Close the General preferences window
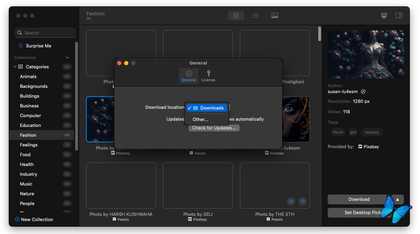This screenshot has height=234, width=420. tap(119, 63)
